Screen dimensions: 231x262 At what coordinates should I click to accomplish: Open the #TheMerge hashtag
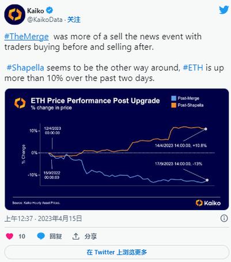point(26,36)
